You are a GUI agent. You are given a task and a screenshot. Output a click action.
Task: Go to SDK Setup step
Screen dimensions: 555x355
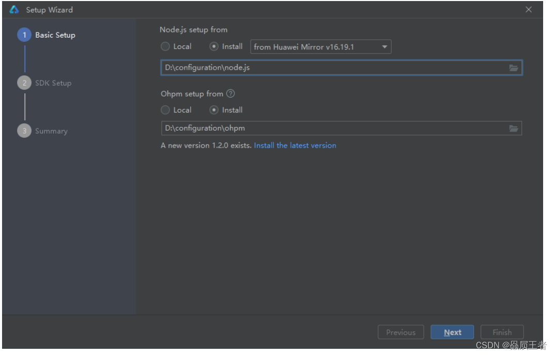pyautogui.click(x=44, y=83)
